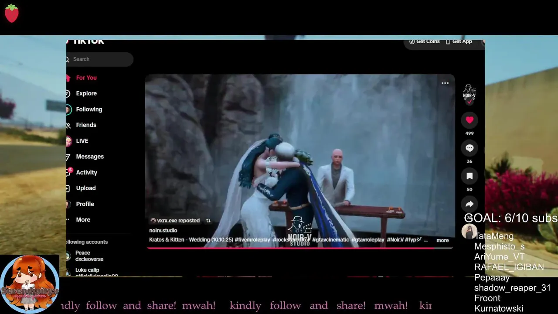
Task: Click the Get Coins button
Action: click(x=425, y=41)
